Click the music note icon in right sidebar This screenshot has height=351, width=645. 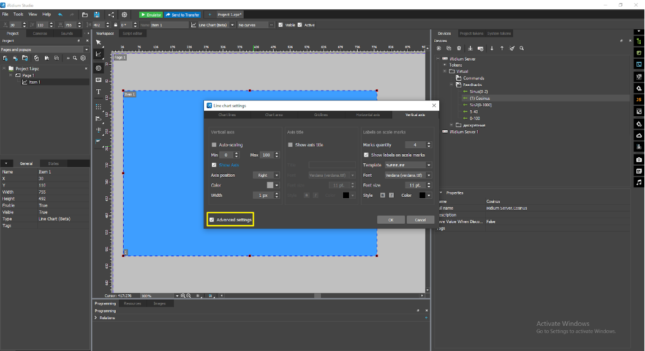pyautogui.click(x=639, y=182)
